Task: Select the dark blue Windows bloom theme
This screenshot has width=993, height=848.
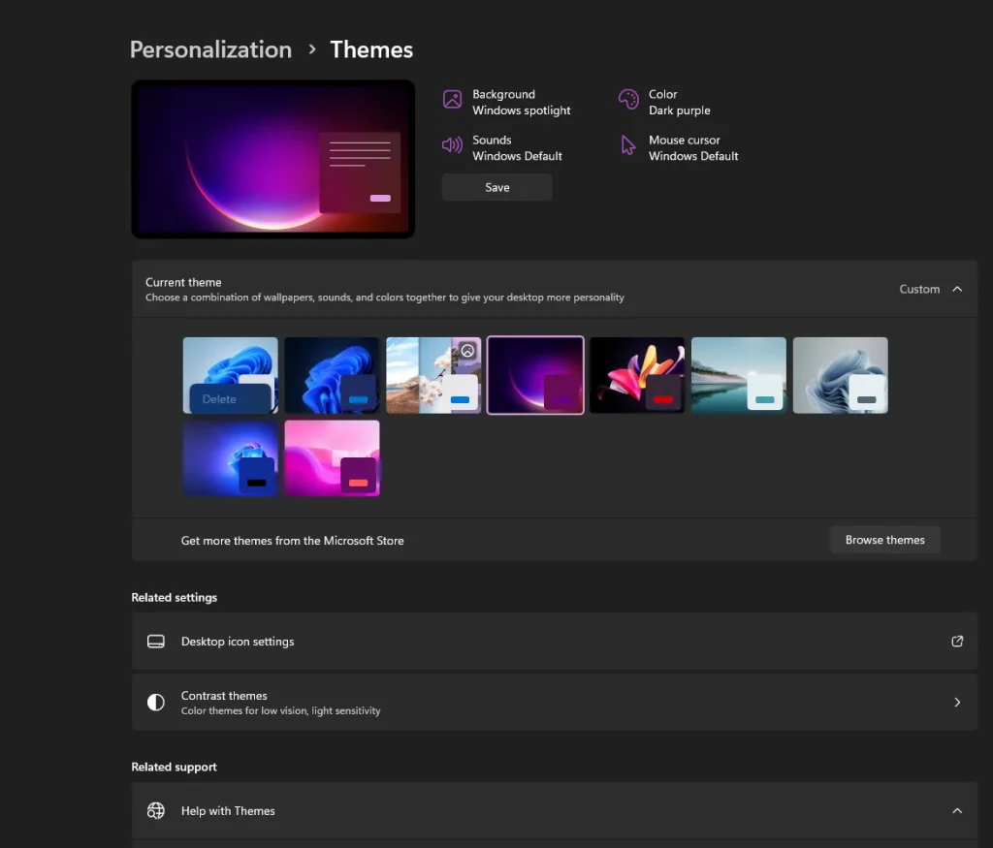Action: [x=332, y=375]
